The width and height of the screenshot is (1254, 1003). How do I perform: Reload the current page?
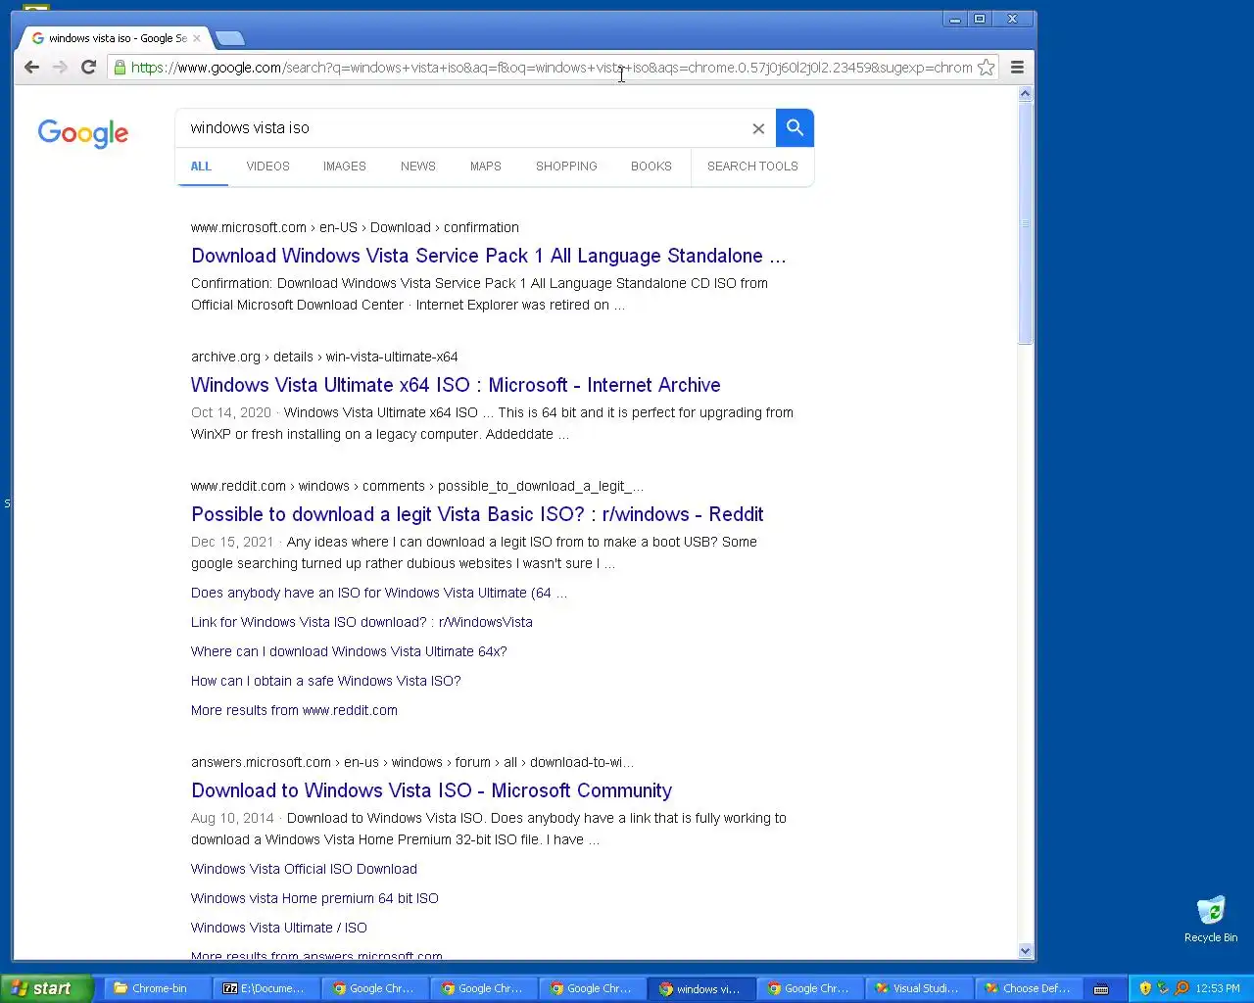[88, 67]
